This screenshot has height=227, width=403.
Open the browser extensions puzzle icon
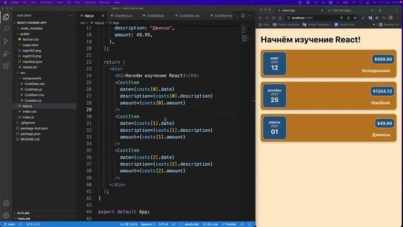click(377, 18)
